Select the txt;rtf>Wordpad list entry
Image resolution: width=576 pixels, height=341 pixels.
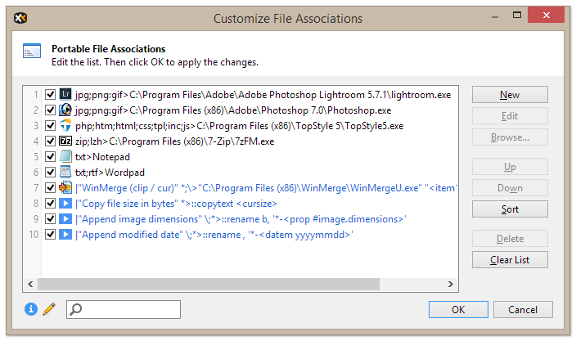tap(98, 173)
